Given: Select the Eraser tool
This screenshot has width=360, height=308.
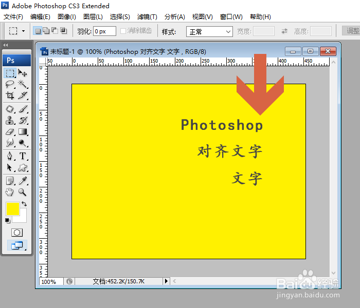Looking at the screenshot, I should pos(10,131).
